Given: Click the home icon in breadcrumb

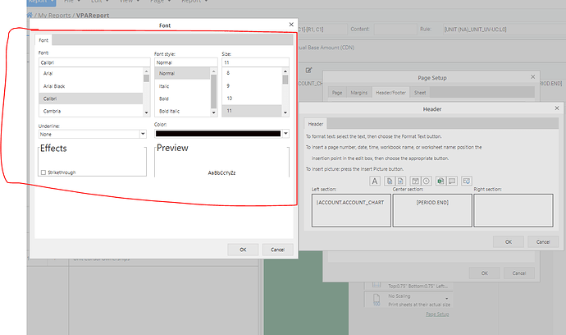Looking at the screenshot, I should [31, 15].
